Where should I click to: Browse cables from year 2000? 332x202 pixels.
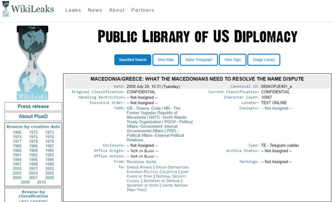(17, 169)
